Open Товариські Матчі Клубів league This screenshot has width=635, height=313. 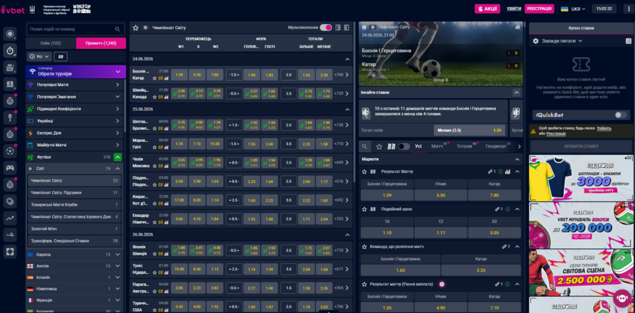(74, 205)
